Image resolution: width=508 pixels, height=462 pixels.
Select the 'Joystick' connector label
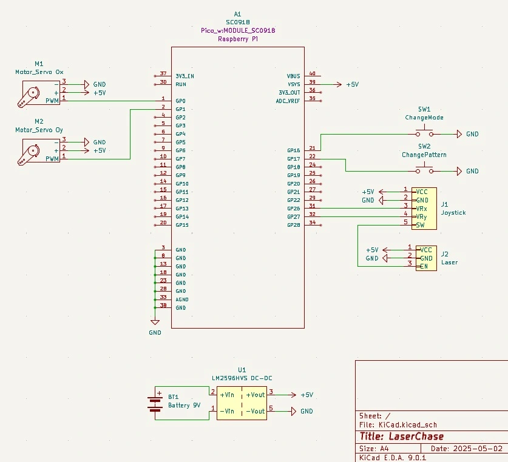[x=453, y=213]
